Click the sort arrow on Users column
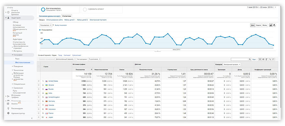The image size is (285, 126). tap(91, 69)
